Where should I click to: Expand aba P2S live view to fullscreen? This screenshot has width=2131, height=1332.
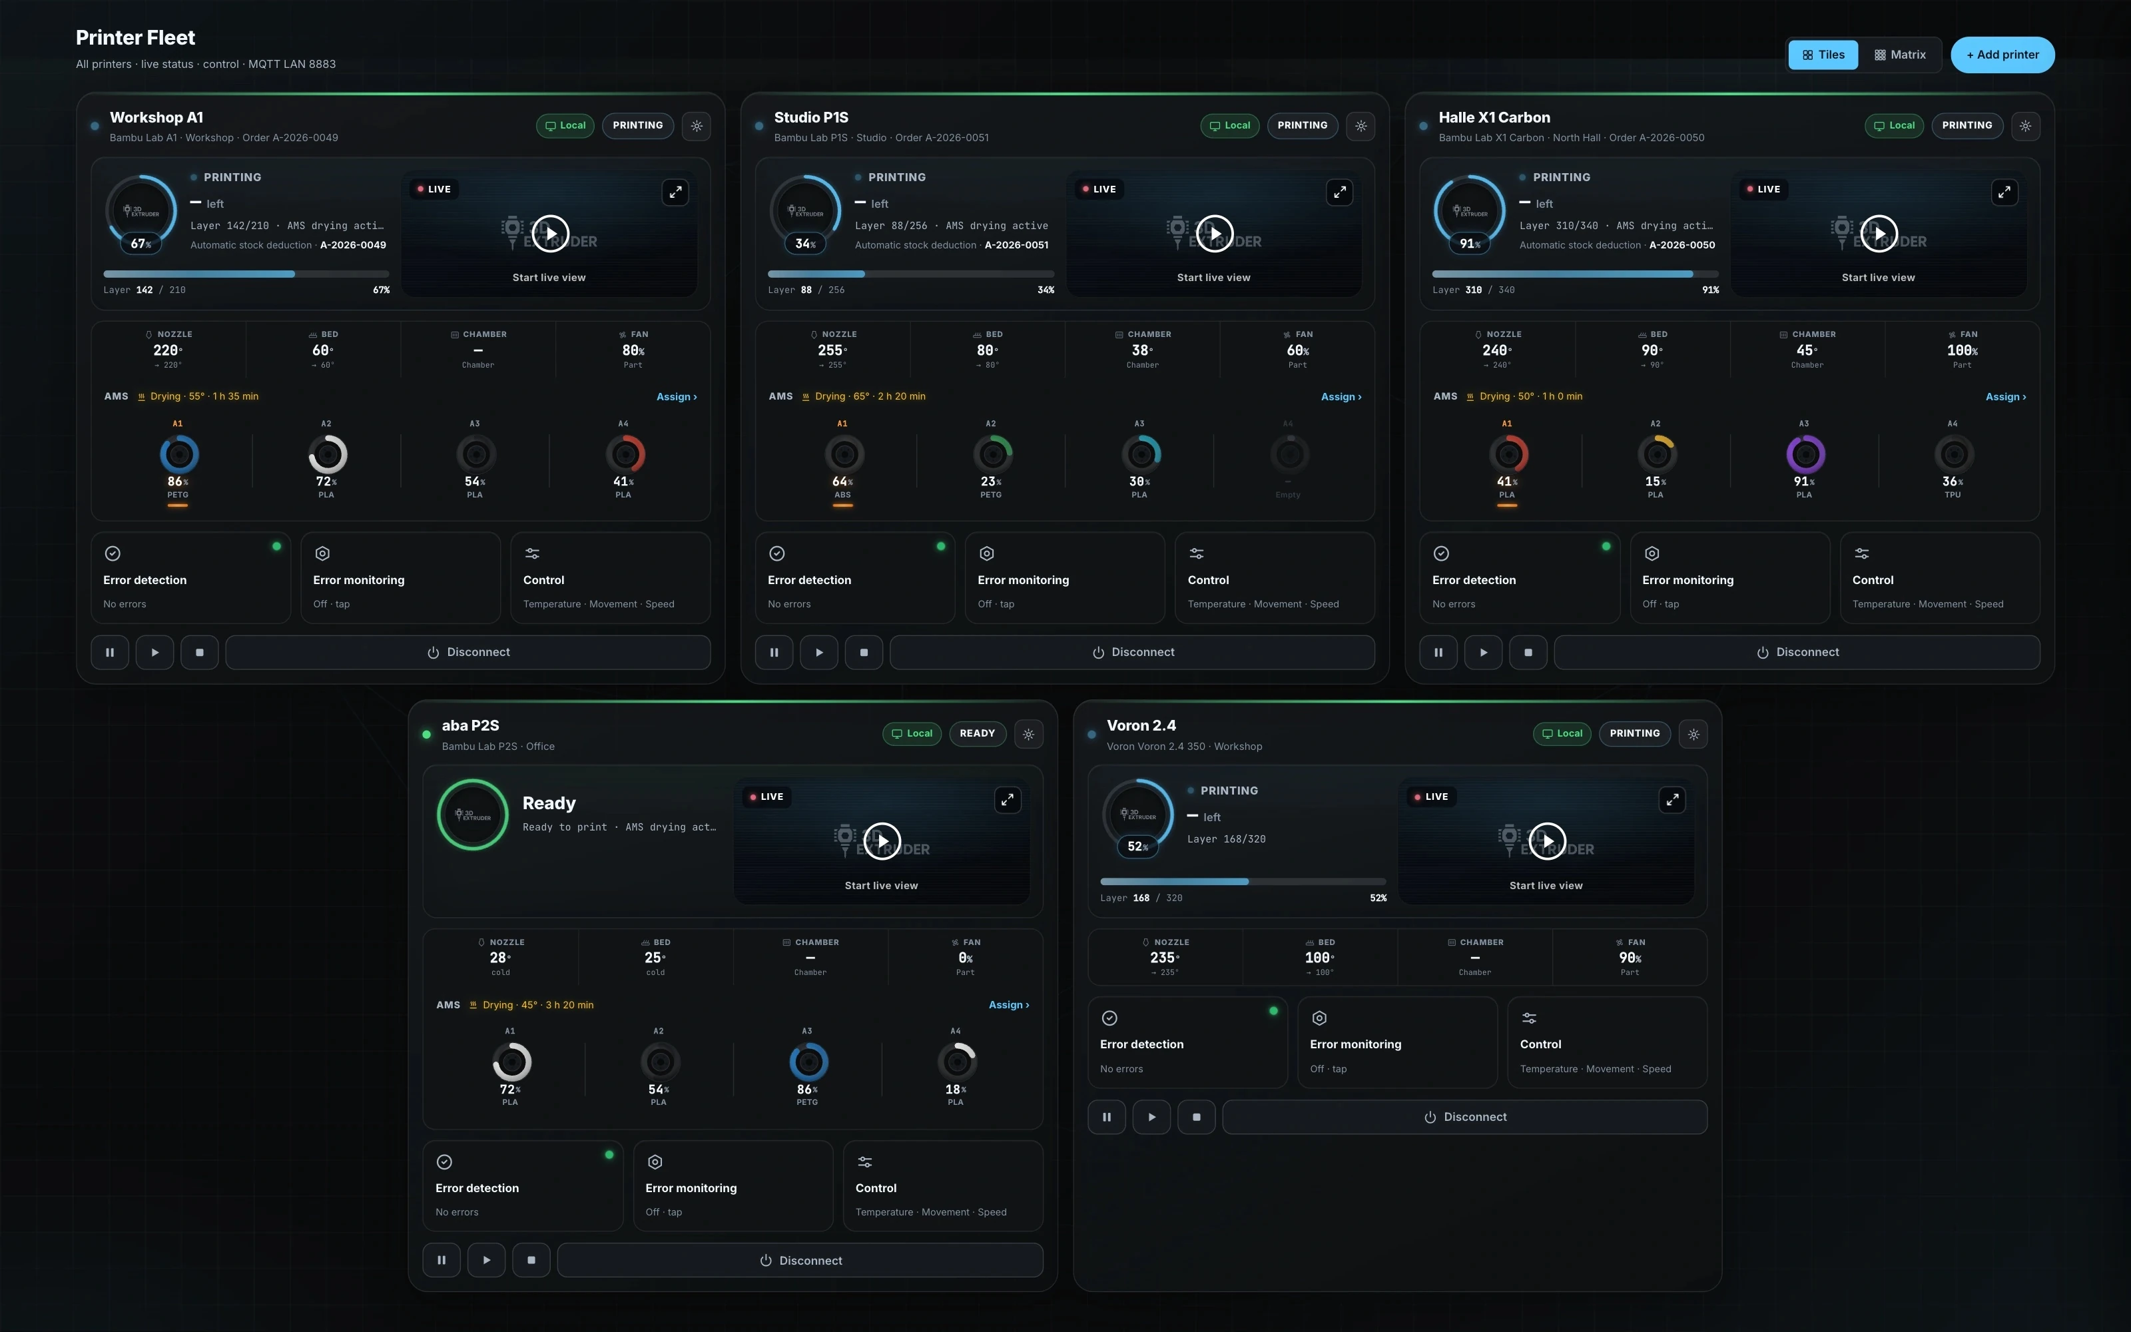coord(1008,800)
